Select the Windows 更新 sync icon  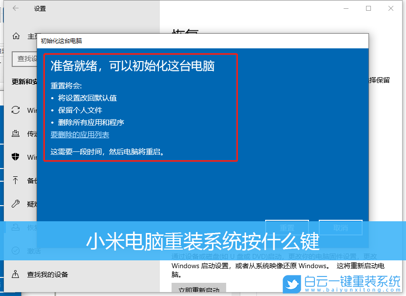(16, 110)
